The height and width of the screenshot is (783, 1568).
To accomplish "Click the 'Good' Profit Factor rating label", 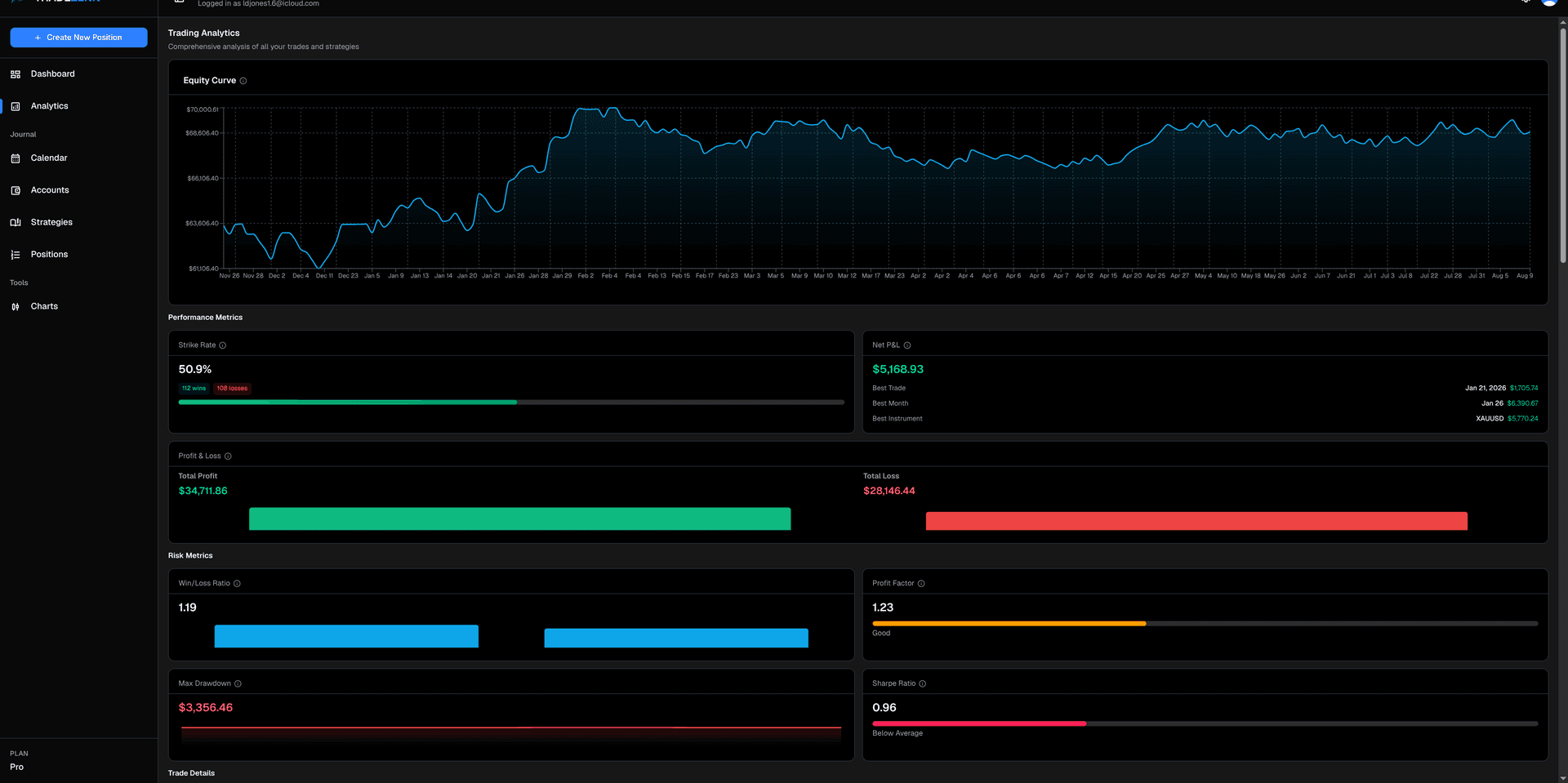I will pyautogui.click(x=881, y=634).
